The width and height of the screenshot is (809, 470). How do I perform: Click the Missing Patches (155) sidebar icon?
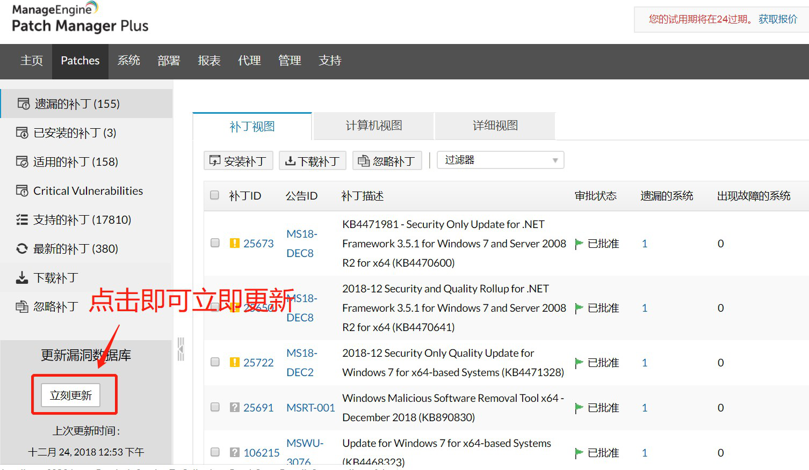click(x=24, y=104)
